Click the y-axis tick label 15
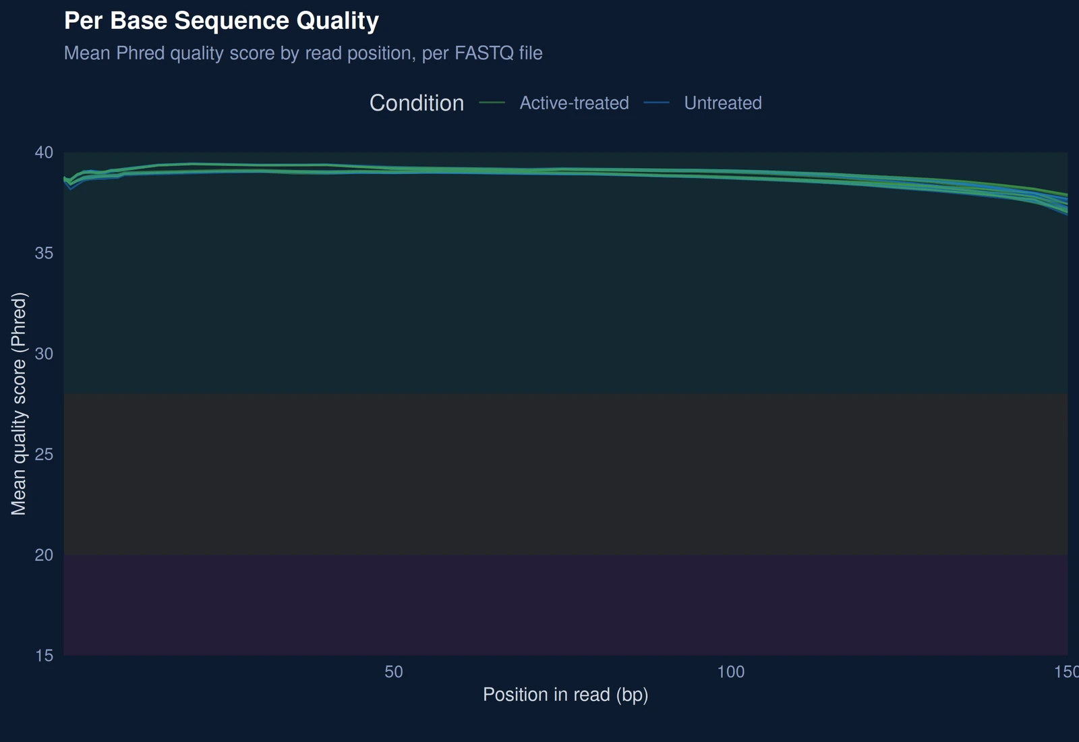This screenshot has height=742, width=1079. (44, 656)
